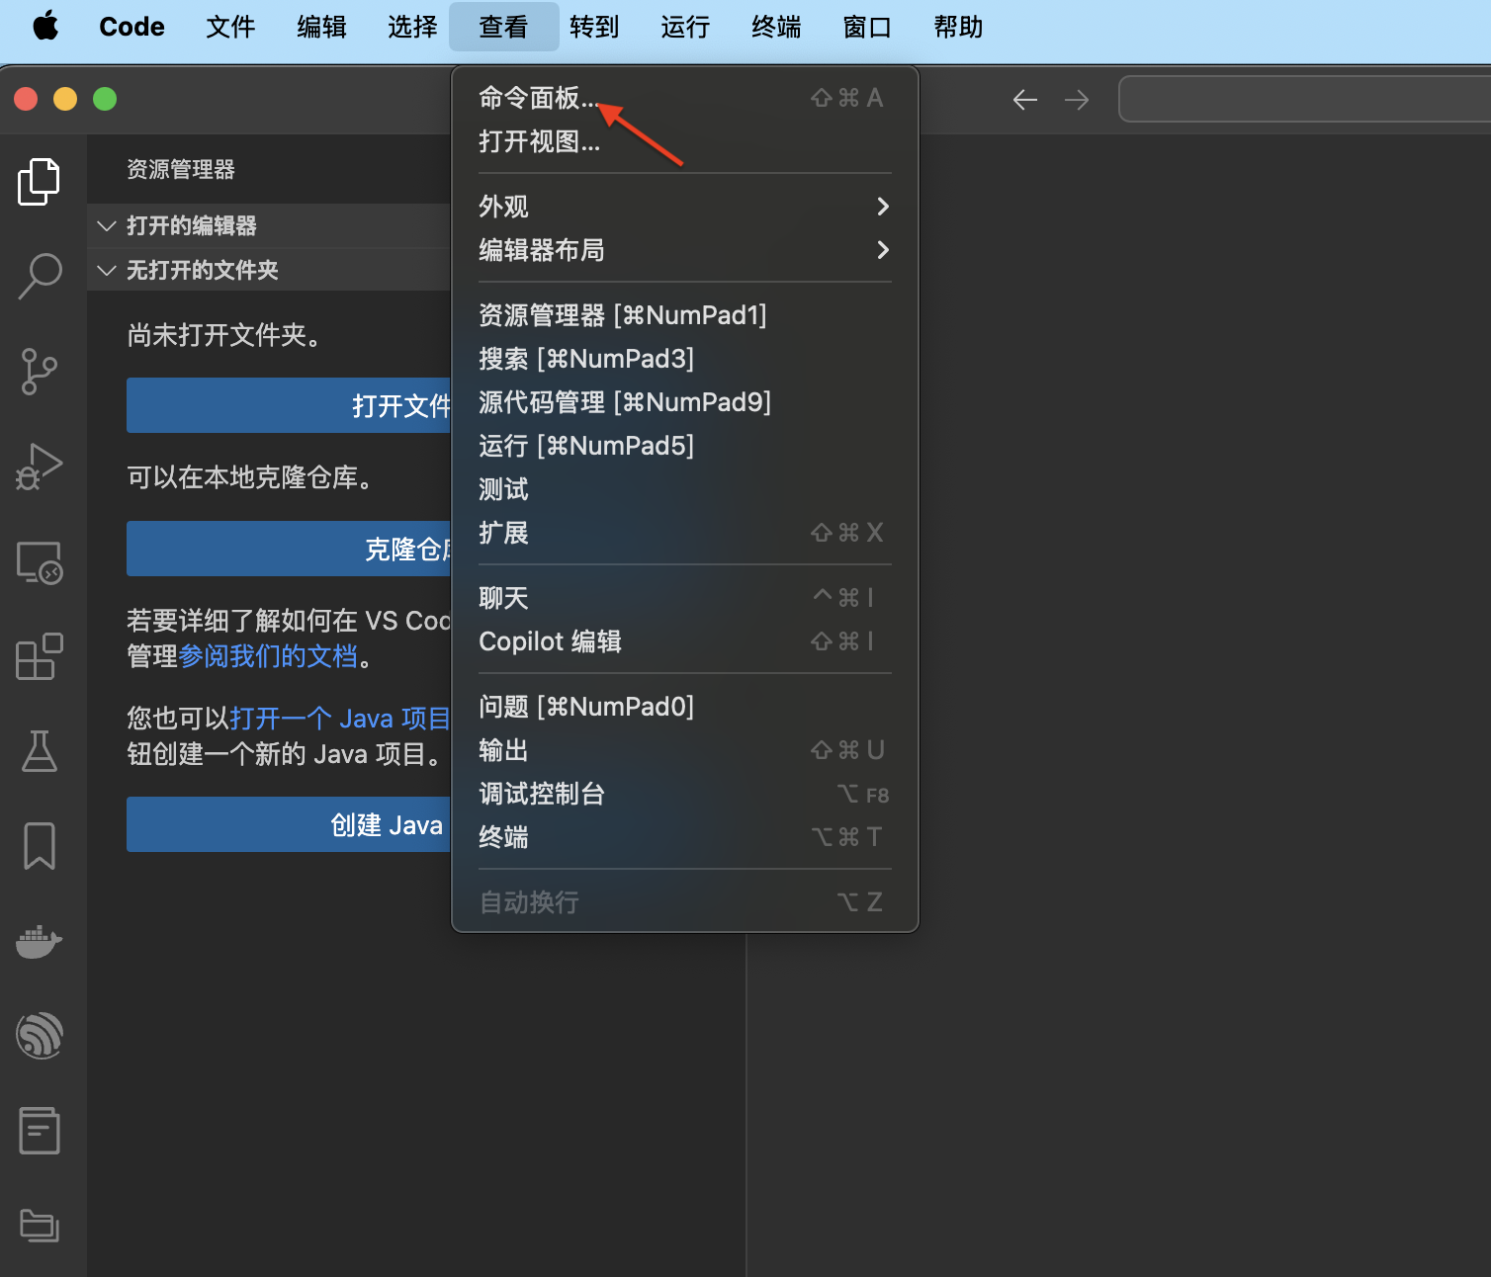Open the 窗口 menu in menu bar
The height and width of the screenshot is (1277, 1491).
(x=867, y=27)
